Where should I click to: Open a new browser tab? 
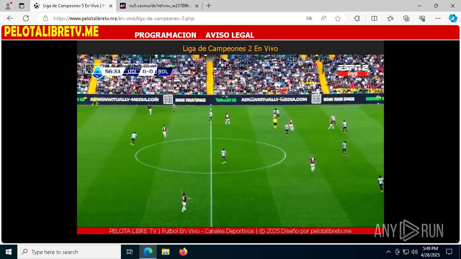pyautogui.click(x=209, y=6)
